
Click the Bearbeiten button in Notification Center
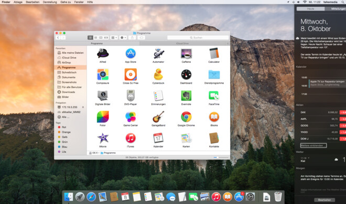tap(325, 200)
